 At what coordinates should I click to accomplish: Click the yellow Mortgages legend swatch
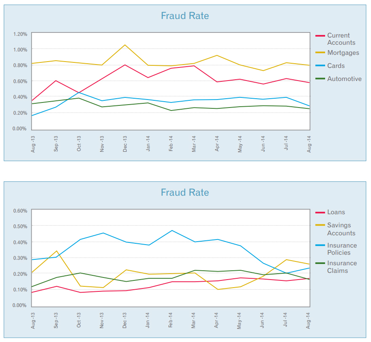point(320,53)
